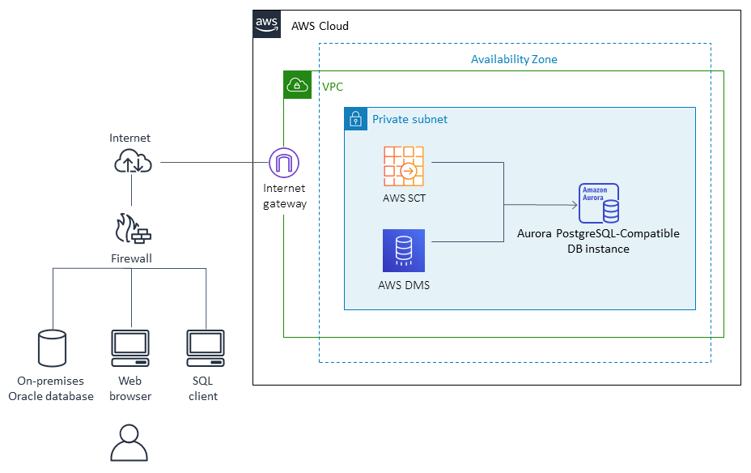Select the on-premises Oracle database cylinder
The width and height of the screenshot is (751, 473).
pyautogui.click(x=51, y=347)
